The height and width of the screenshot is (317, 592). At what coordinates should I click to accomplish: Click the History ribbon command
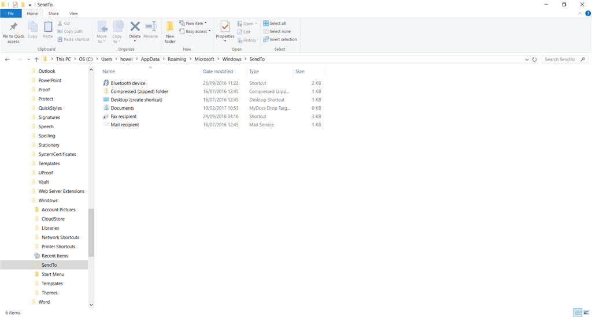246,40
